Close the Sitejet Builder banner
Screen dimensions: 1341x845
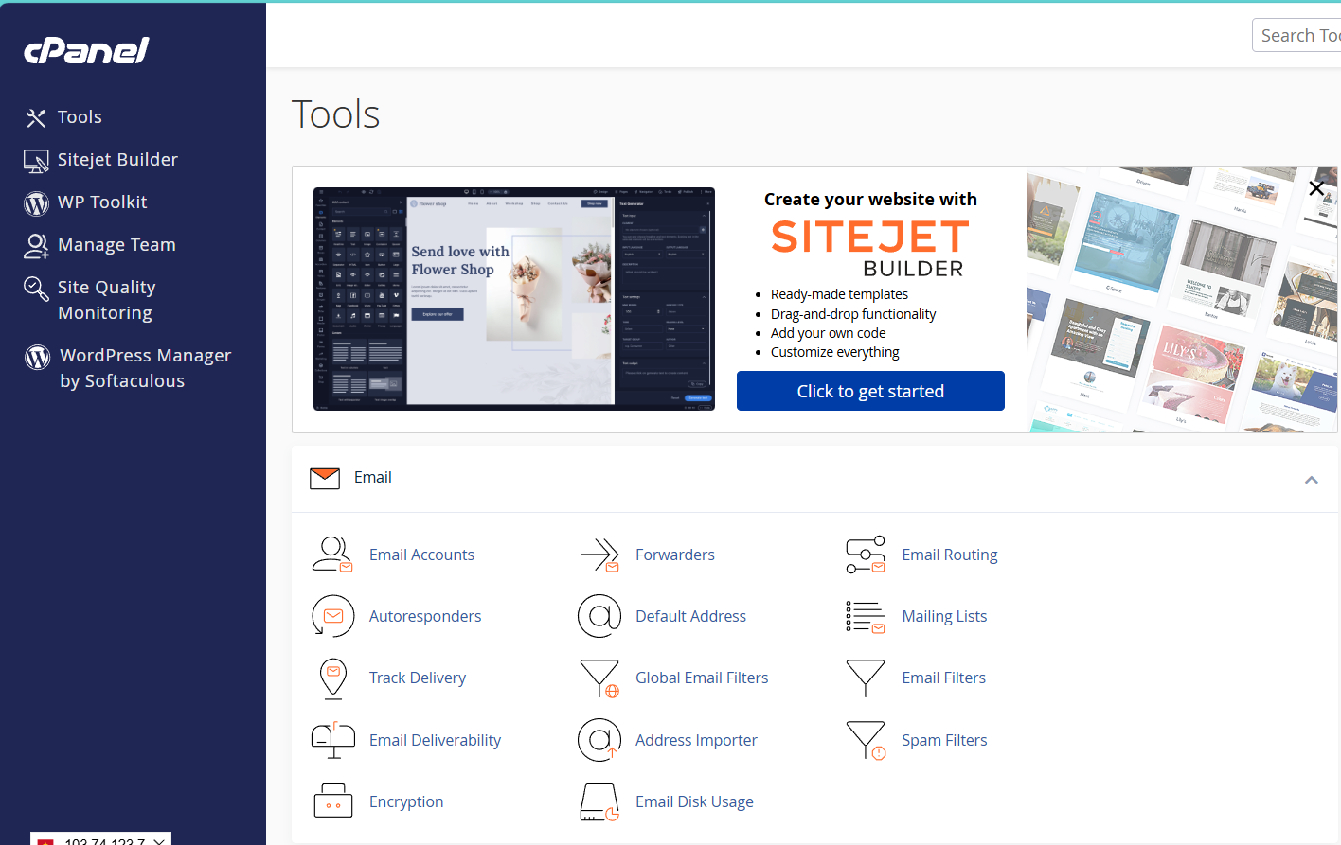click(x=1316, y=188)
